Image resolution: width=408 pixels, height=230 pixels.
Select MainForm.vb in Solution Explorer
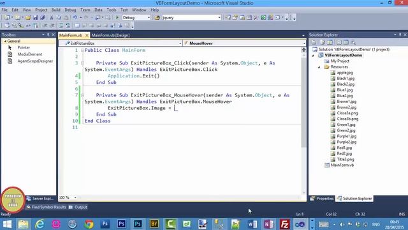click(342, 165)
